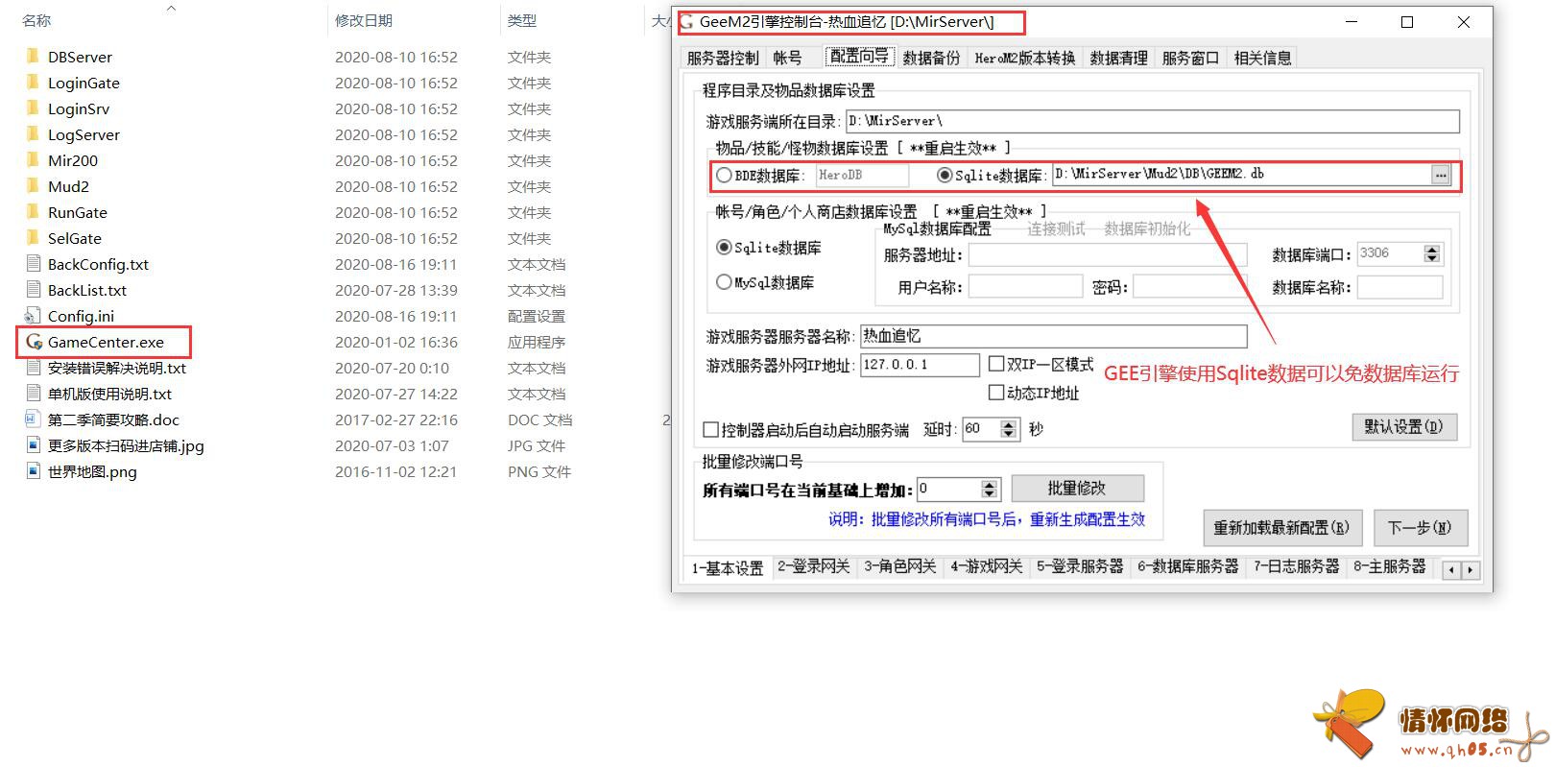
Task: Switch to the 数据备份 tab
Action: tap(931, 59)
